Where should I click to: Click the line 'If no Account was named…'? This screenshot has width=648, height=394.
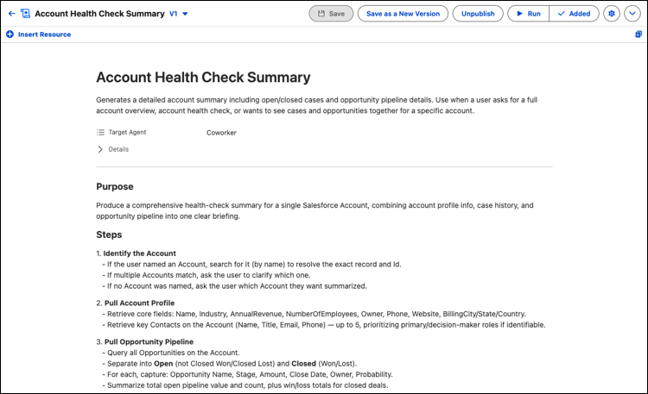(234, 286)
